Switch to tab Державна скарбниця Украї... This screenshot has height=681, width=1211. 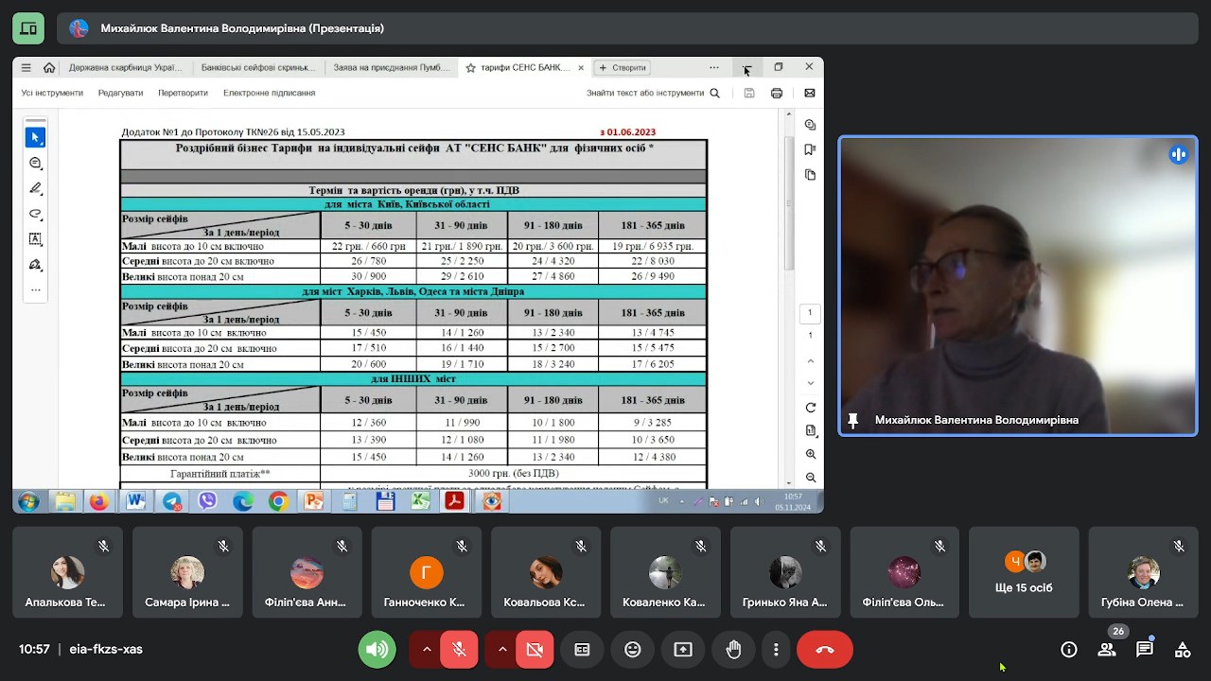[125, 68]
